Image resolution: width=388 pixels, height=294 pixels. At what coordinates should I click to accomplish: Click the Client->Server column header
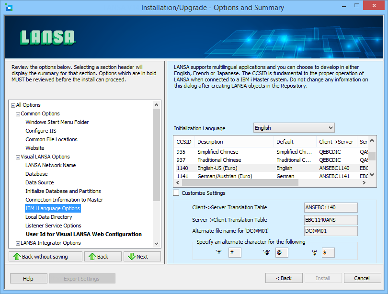[337, 142]
